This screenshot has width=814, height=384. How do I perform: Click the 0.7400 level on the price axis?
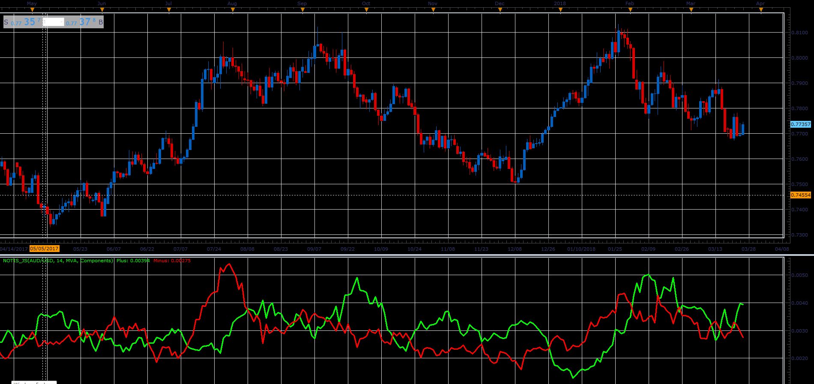tap(799, 210)
